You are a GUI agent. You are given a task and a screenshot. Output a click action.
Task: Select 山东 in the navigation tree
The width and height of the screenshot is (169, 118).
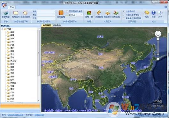(x=12, y=92)
